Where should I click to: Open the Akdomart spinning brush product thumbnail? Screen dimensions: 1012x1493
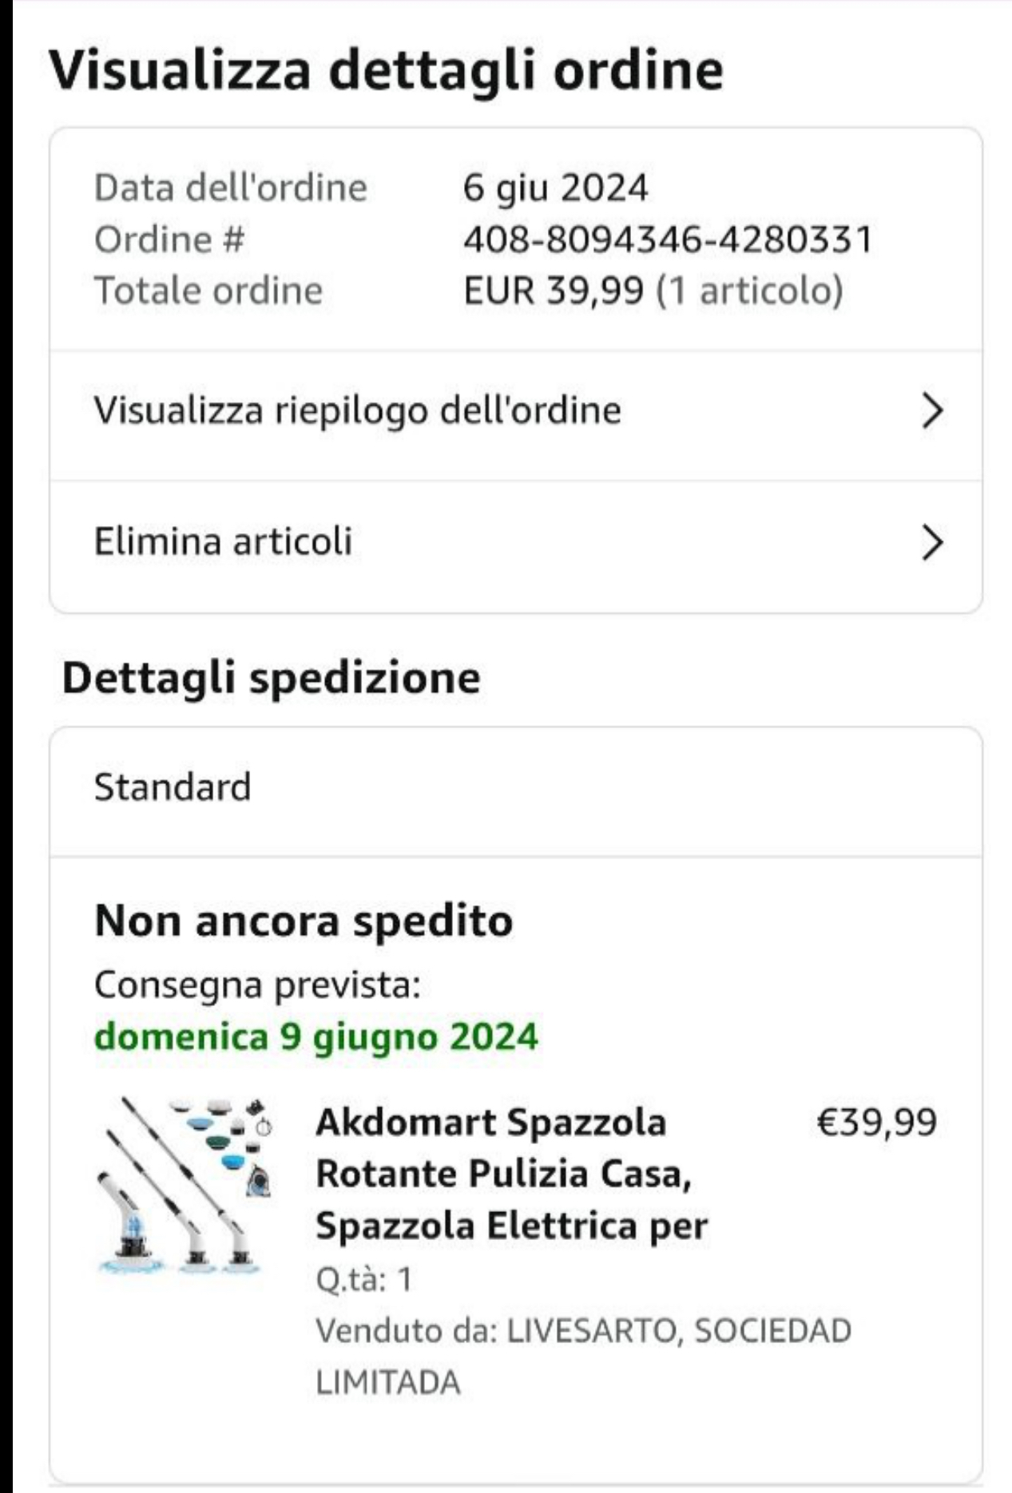[185, 1185]
